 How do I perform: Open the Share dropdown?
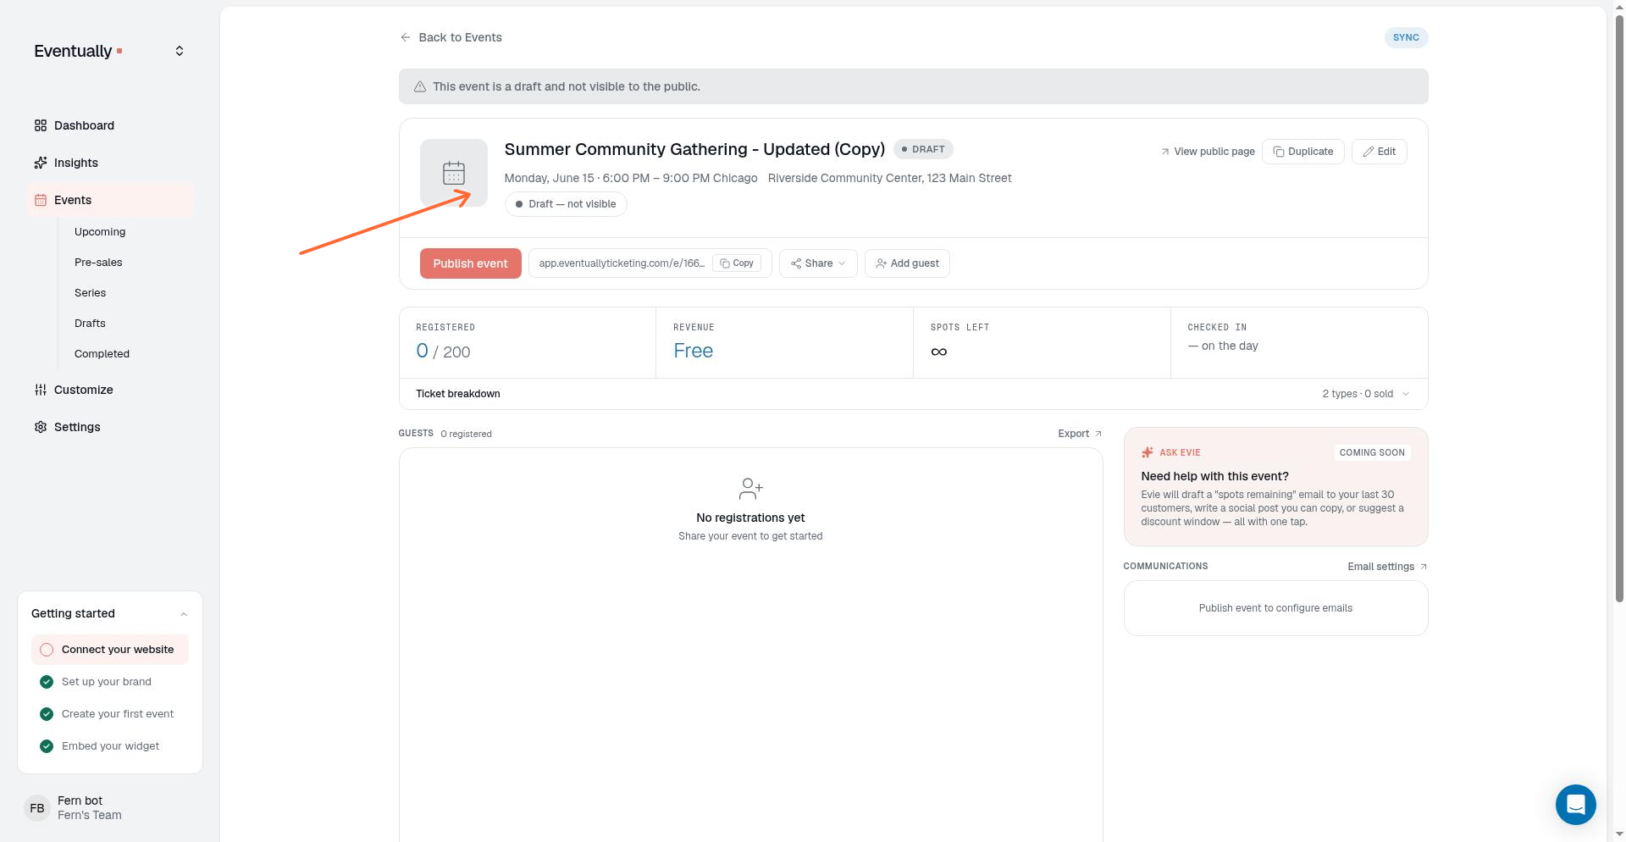pyautogui.click(x=818, y=263)
